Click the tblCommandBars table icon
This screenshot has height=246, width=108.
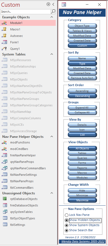pos(4,188)
